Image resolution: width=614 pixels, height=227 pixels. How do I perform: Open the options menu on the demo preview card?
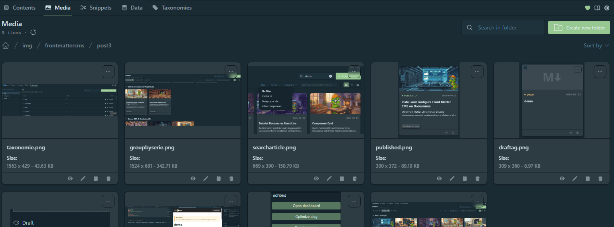coord(231,201)
